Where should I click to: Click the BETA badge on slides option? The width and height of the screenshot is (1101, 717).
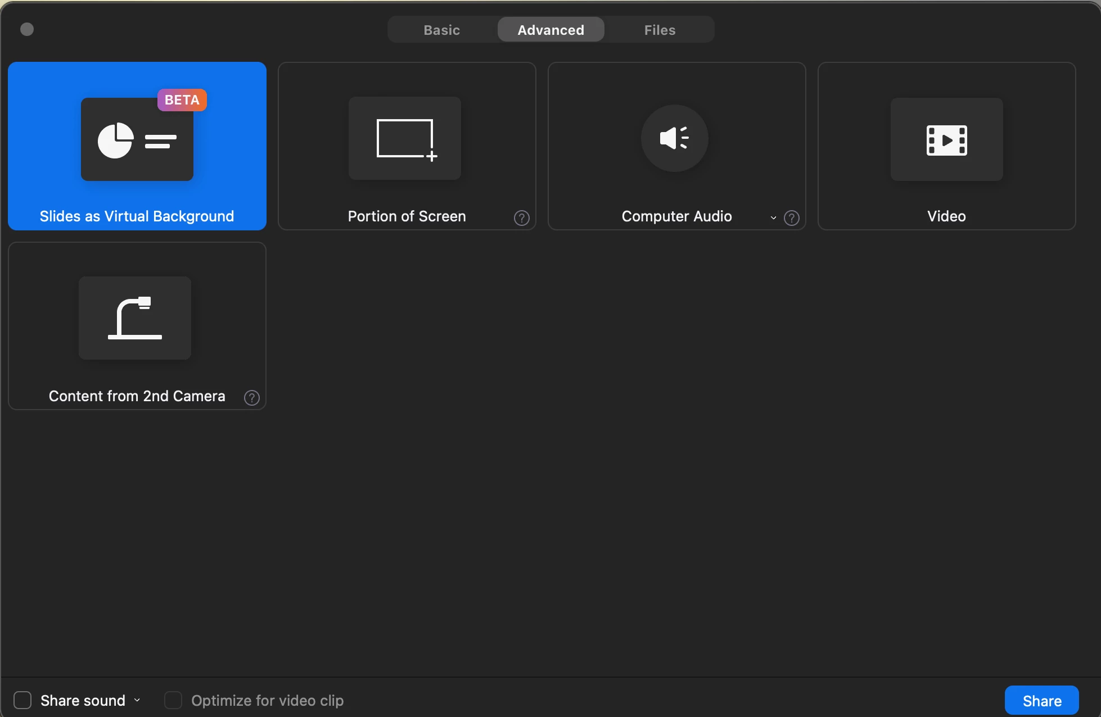[x=182, y=100]
